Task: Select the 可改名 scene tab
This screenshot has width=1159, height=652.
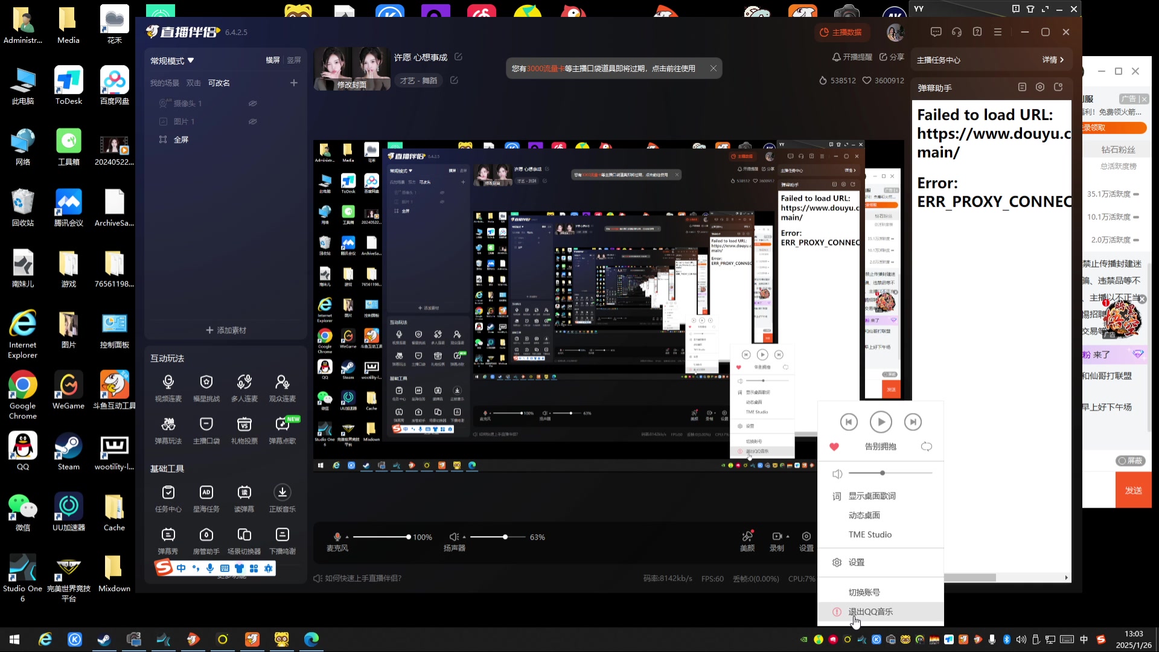Action: [219, 83]
